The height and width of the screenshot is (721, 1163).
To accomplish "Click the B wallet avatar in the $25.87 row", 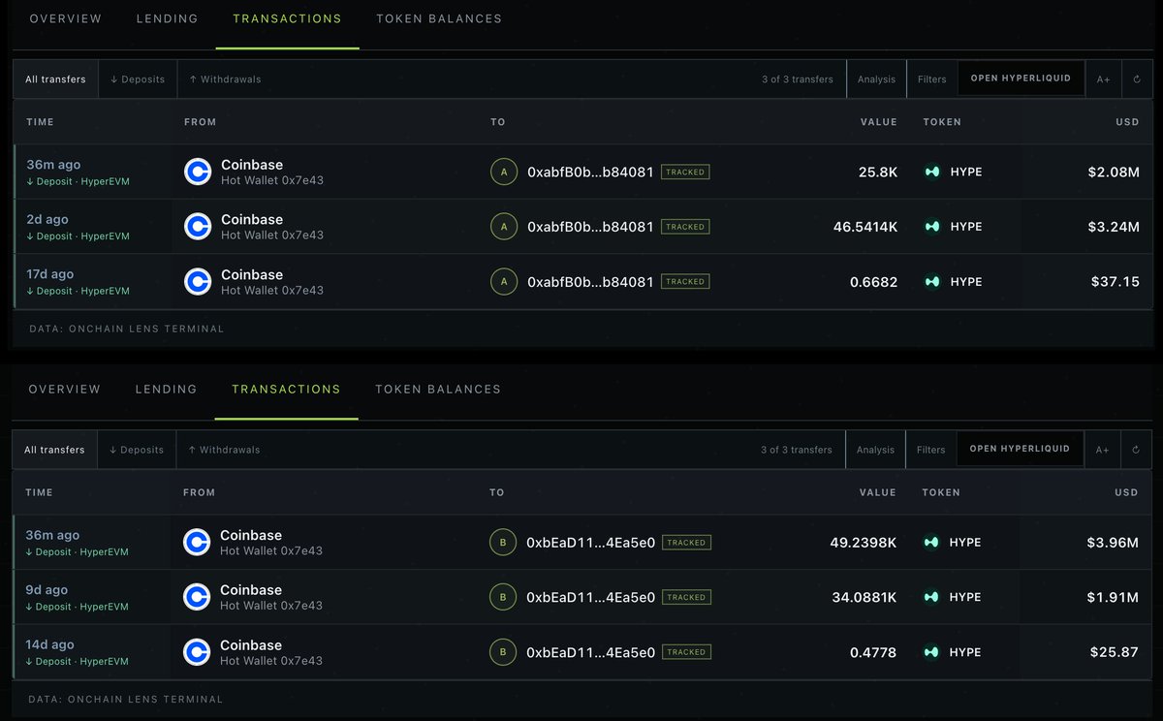I will [502, 652].
